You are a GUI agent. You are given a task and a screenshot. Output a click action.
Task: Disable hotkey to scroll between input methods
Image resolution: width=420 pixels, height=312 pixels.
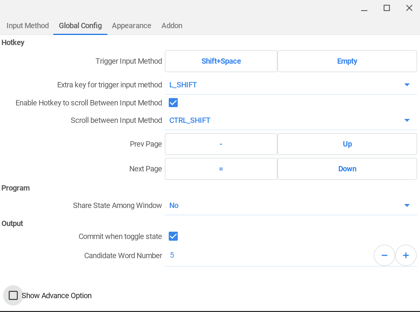point(173,103)
